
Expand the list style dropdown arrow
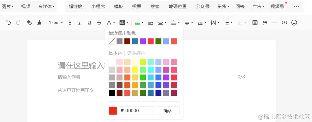(x=232, y=23)
